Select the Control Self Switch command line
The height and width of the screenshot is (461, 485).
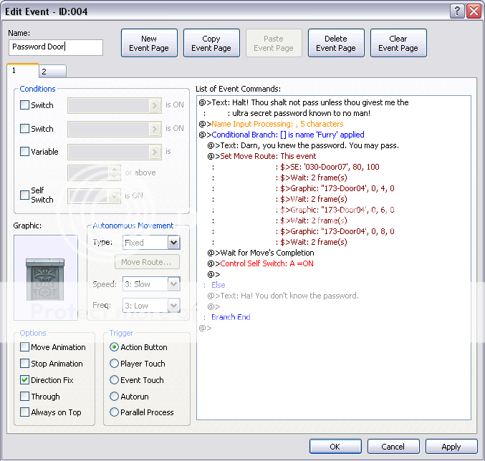pyautogui.click(x=266, y=263)
